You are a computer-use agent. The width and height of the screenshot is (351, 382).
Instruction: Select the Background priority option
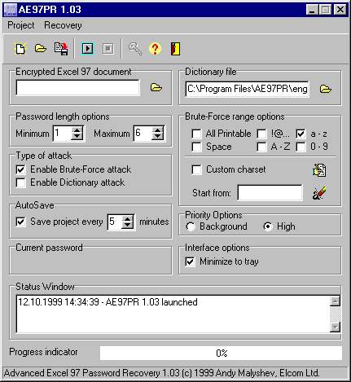coord(191,226)
